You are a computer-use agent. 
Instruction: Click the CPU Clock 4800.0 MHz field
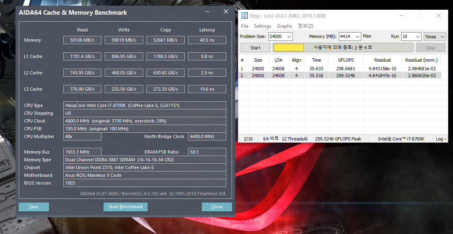pos(145,121)
